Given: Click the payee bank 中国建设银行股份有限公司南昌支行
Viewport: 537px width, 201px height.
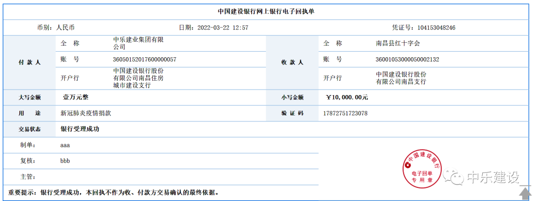Looking at the screenshot, I should pos(401,78).
